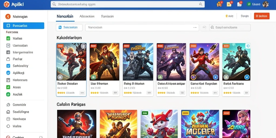
Task: Click the green Aaclak circle icon
Action: (8, 94)
